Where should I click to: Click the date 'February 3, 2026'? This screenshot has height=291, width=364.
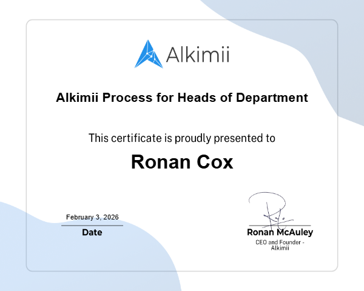pos(92,217)
